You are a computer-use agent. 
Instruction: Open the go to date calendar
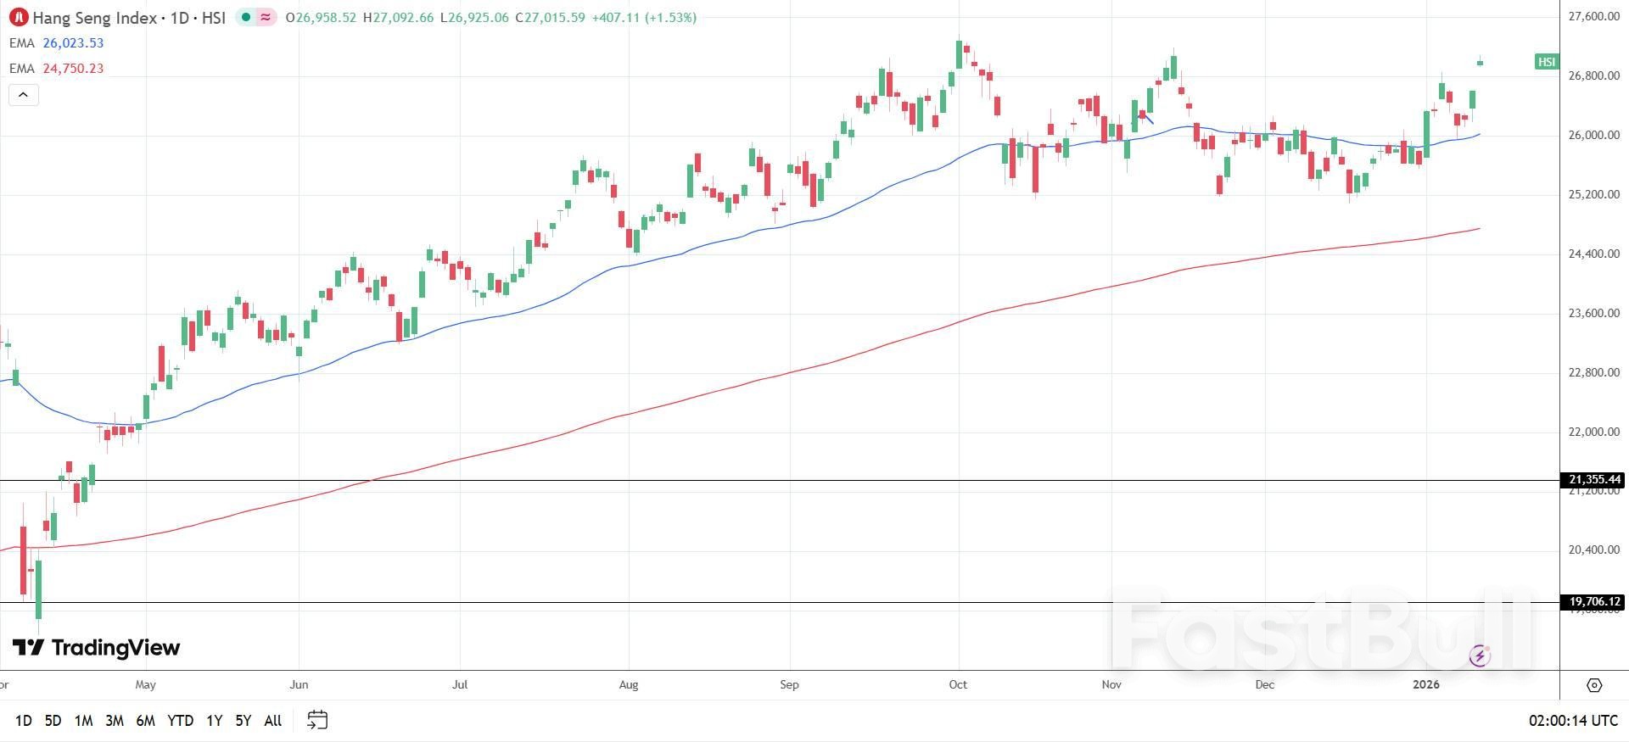tap(317, 720)
